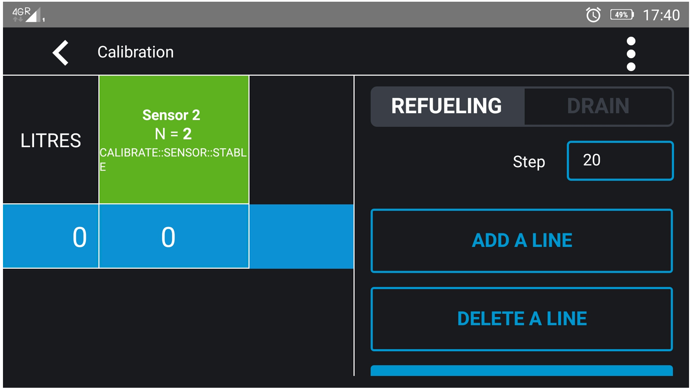Viewport: 692px width, 392px height.
Task: Tap the empty header cell beside Sensor 2
Action: click(301, 139)
